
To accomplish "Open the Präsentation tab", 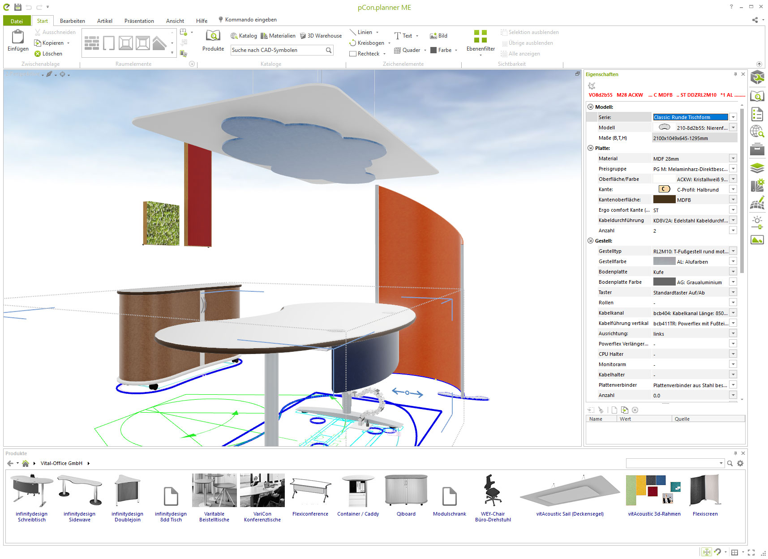I will tap(139, 21).
